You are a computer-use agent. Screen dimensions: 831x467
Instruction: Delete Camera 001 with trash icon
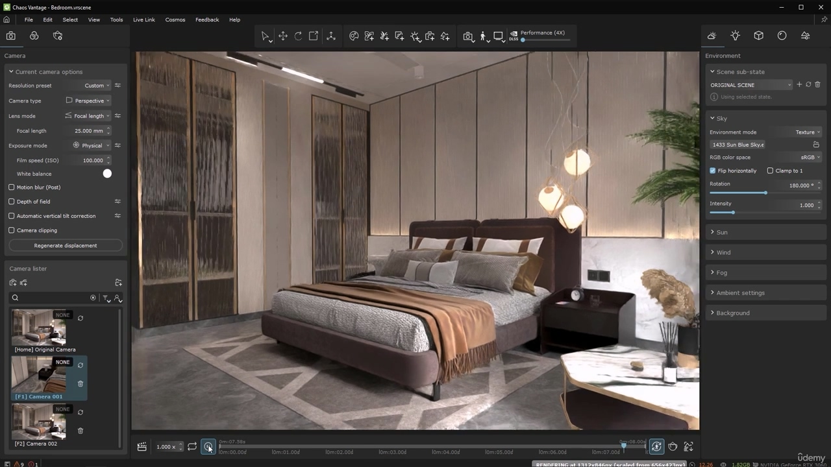[x=81, y=383]
